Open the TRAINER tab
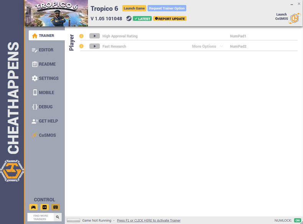This screenshot has height=224, width=303. (x=47, y=36)
